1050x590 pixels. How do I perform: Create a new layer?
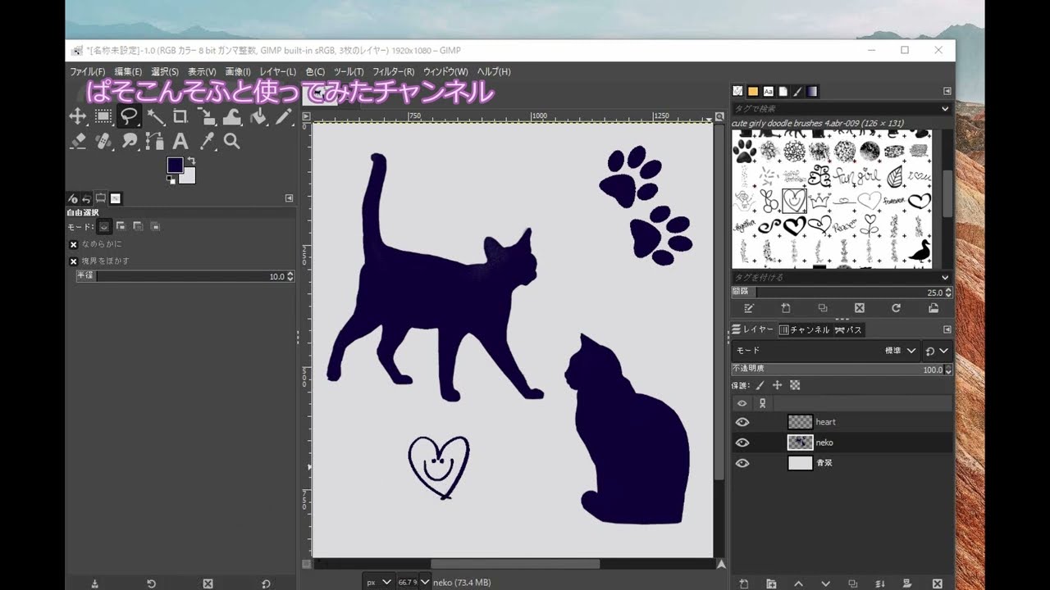click(x=743, y=583)
